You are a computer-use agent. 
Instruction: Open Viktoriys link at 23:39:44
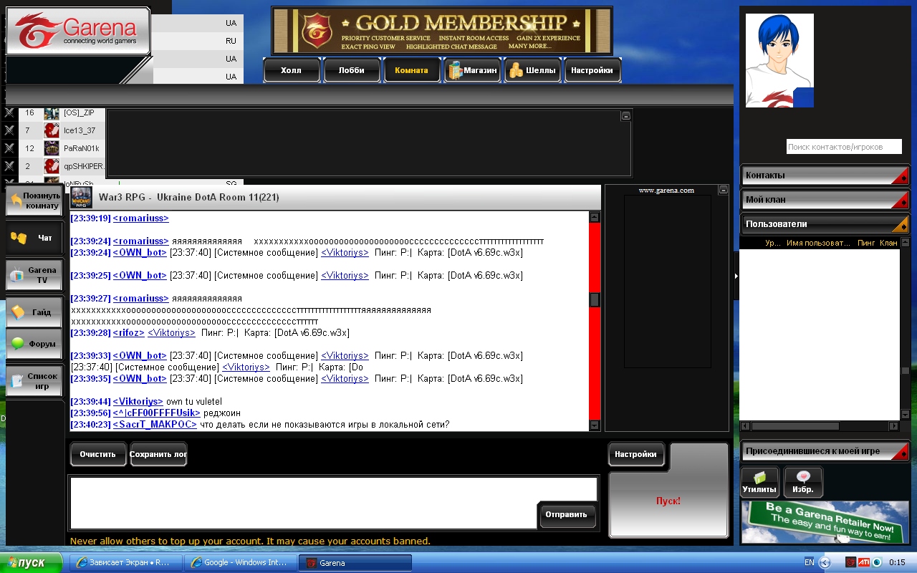[x=138, y=402]
